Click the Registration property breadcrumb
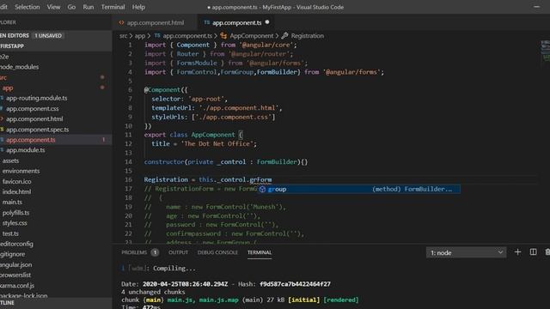The width and height of the screenshot is (550, 309). point(308,36)
